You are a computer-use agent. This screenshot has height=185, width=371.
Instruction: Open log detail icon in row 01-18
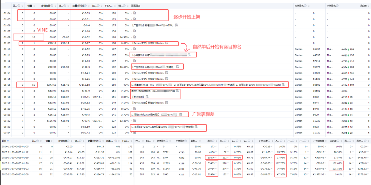[x=147, y=97]
